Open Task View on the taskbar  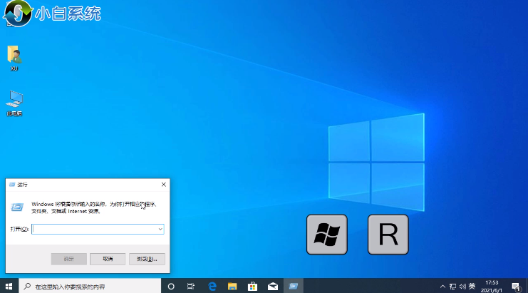191,287
